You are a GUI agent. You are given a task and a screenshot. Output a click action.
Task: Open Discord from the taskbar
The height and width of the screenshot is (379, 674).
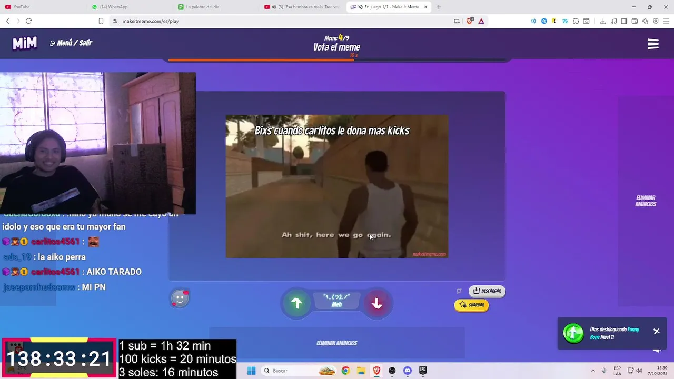point(408,371)
